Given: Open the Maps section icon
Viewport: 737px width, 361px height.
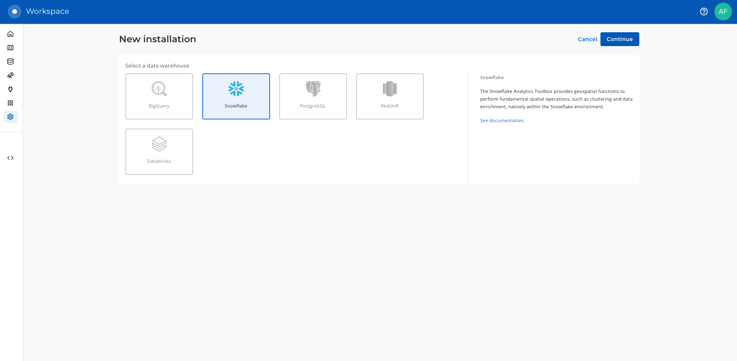Looking at the screenshot, I should pyautogui.click(x=10, y=48).
